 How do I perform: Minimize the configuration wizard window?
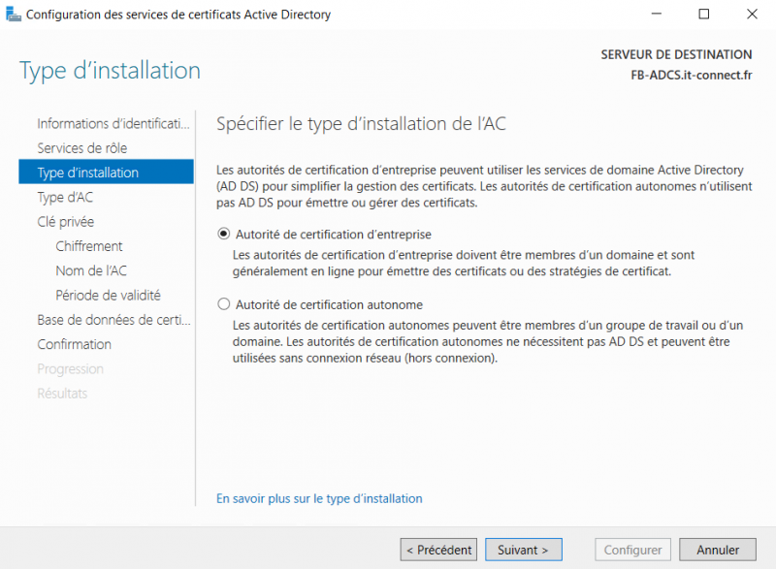(x=661, y=15)
